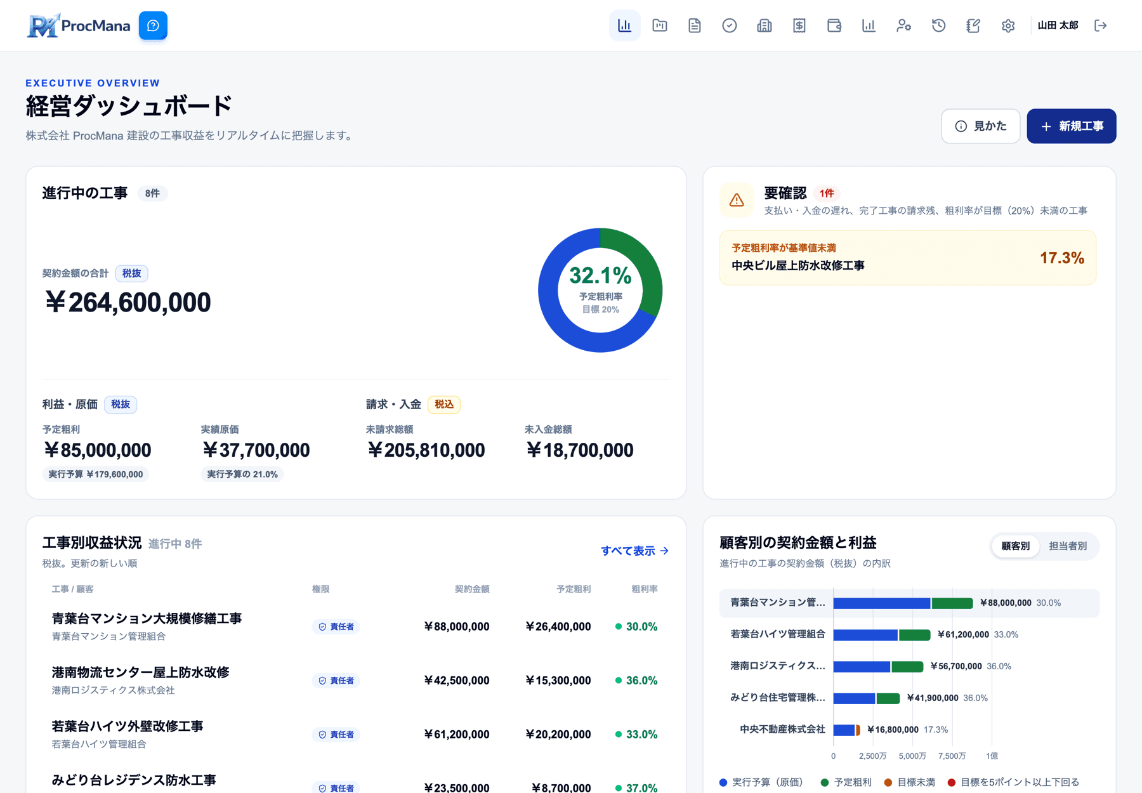Select the dashboard bar-chart nav icon
Image resolution: width=1142 pixels, height=793 pixels.
pos(624,25)
